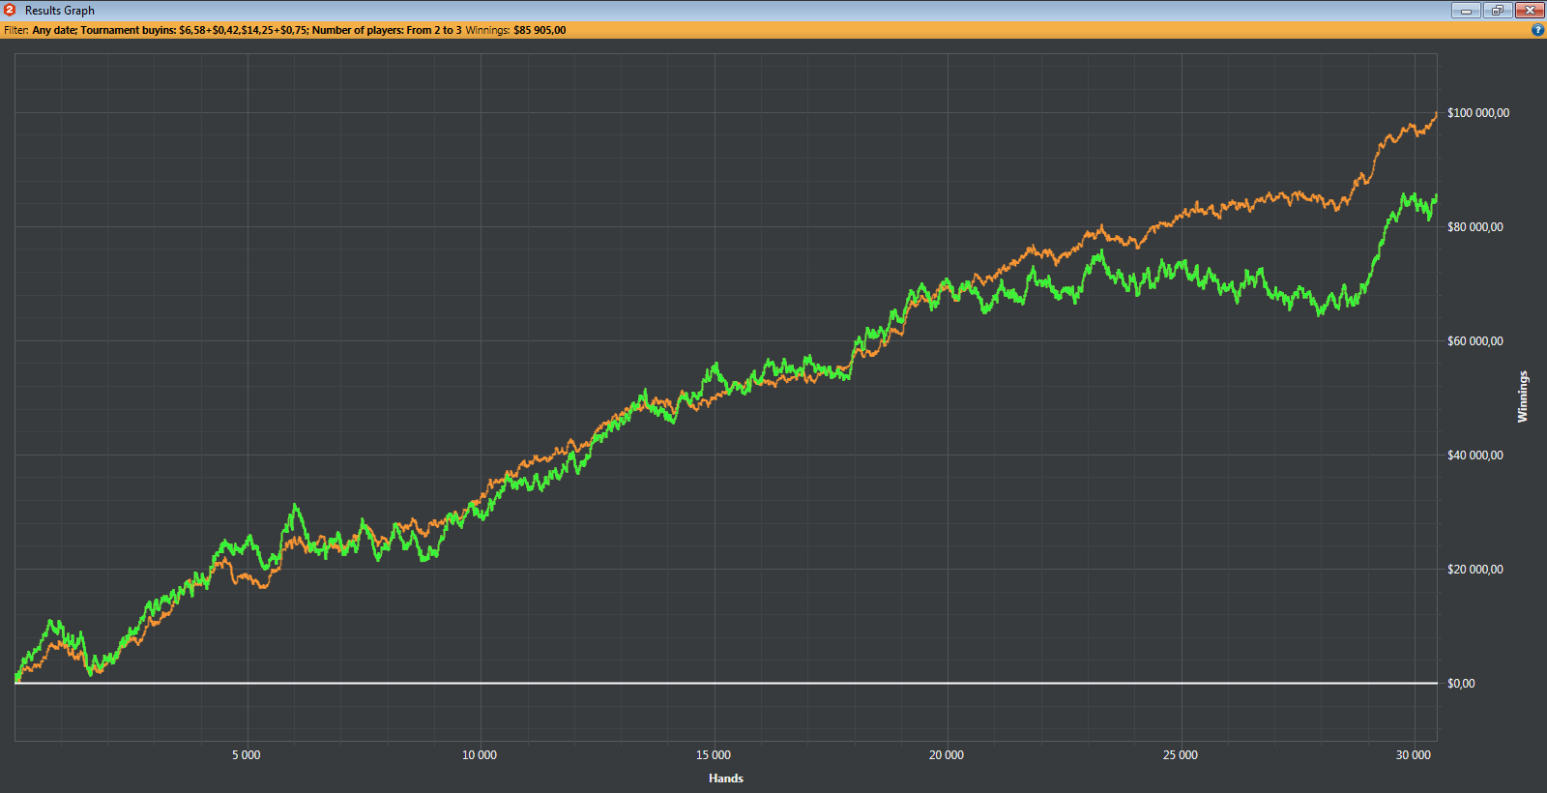Screen dimensions: 1547x793
Task: Click the 5 000 hands tick label
Action: point(247,755)
